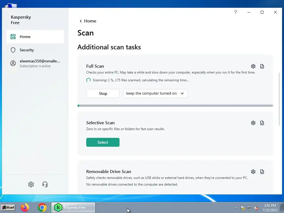
Task: Open the Security sidebar item
Action: pos(35,50)
